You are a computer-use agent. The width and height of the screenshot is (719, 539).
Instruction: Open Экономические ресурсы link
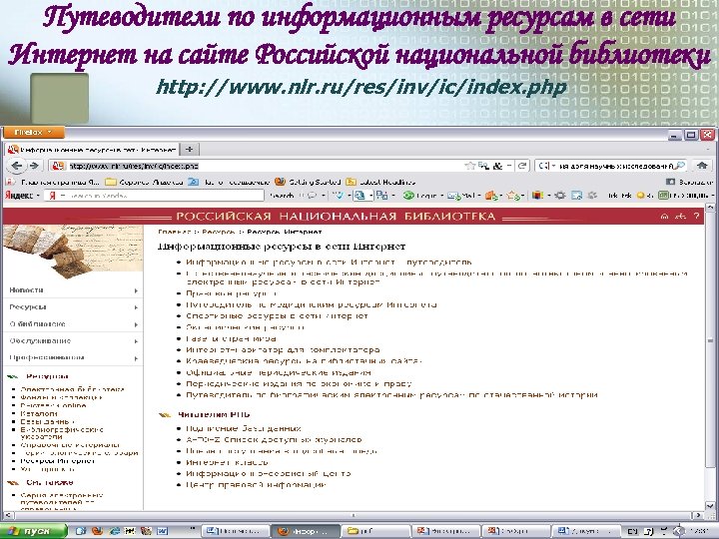(x=245, y=327)
